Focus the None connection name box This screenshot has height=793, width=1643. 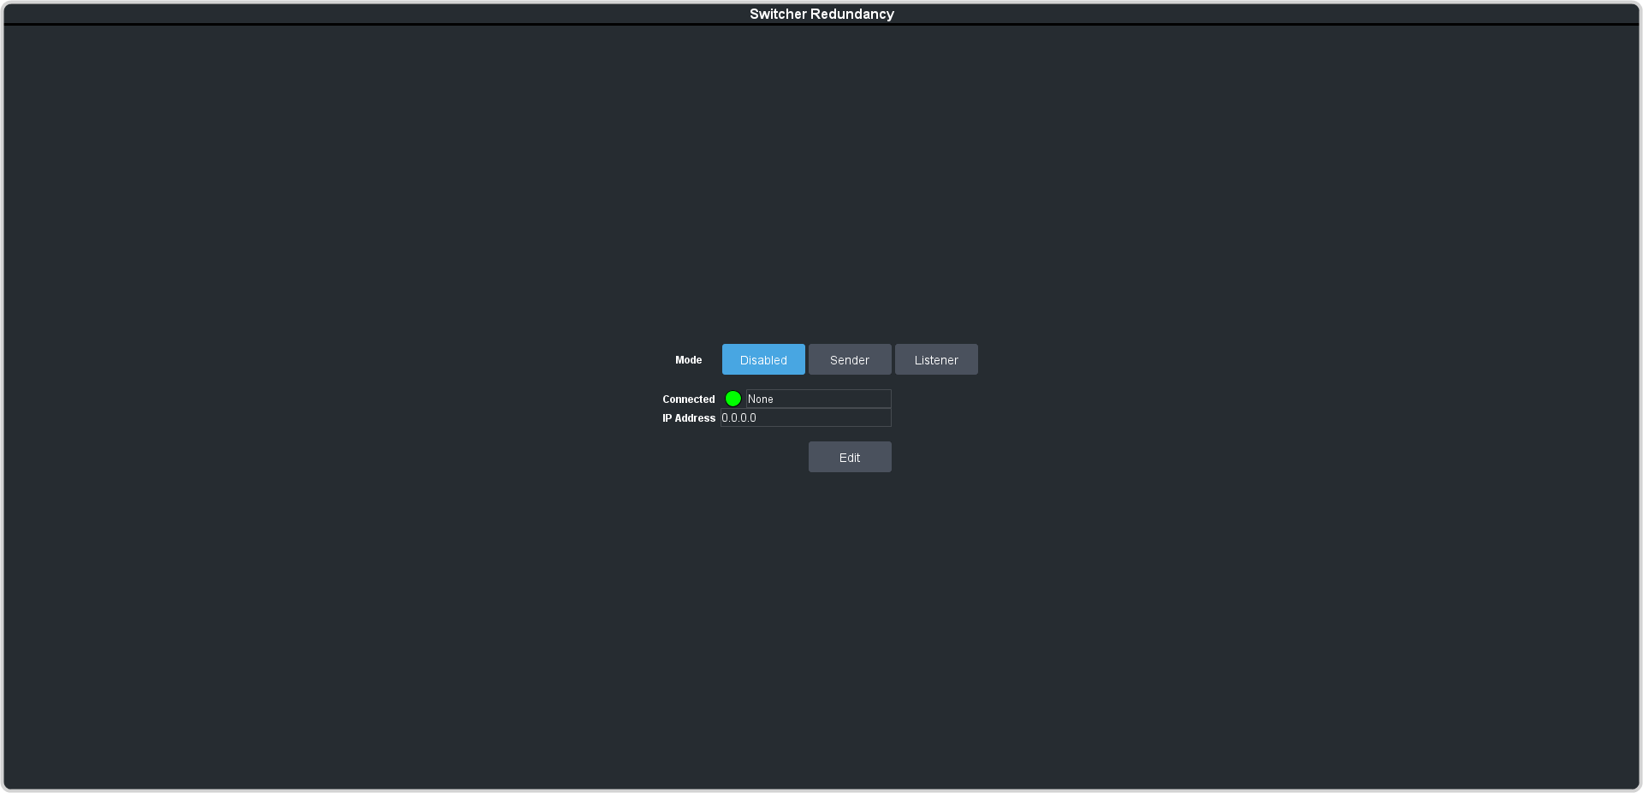[x=818, y=399]
